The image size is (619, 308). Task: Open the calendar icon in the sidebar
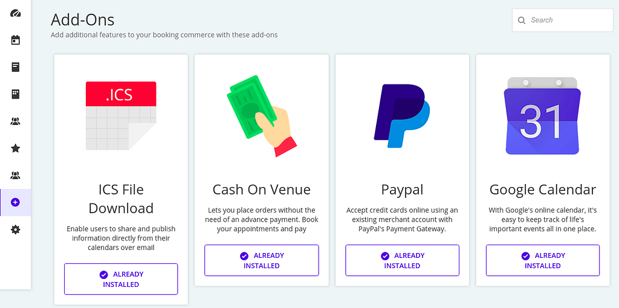pyautogui.click(x=16, y=40)
